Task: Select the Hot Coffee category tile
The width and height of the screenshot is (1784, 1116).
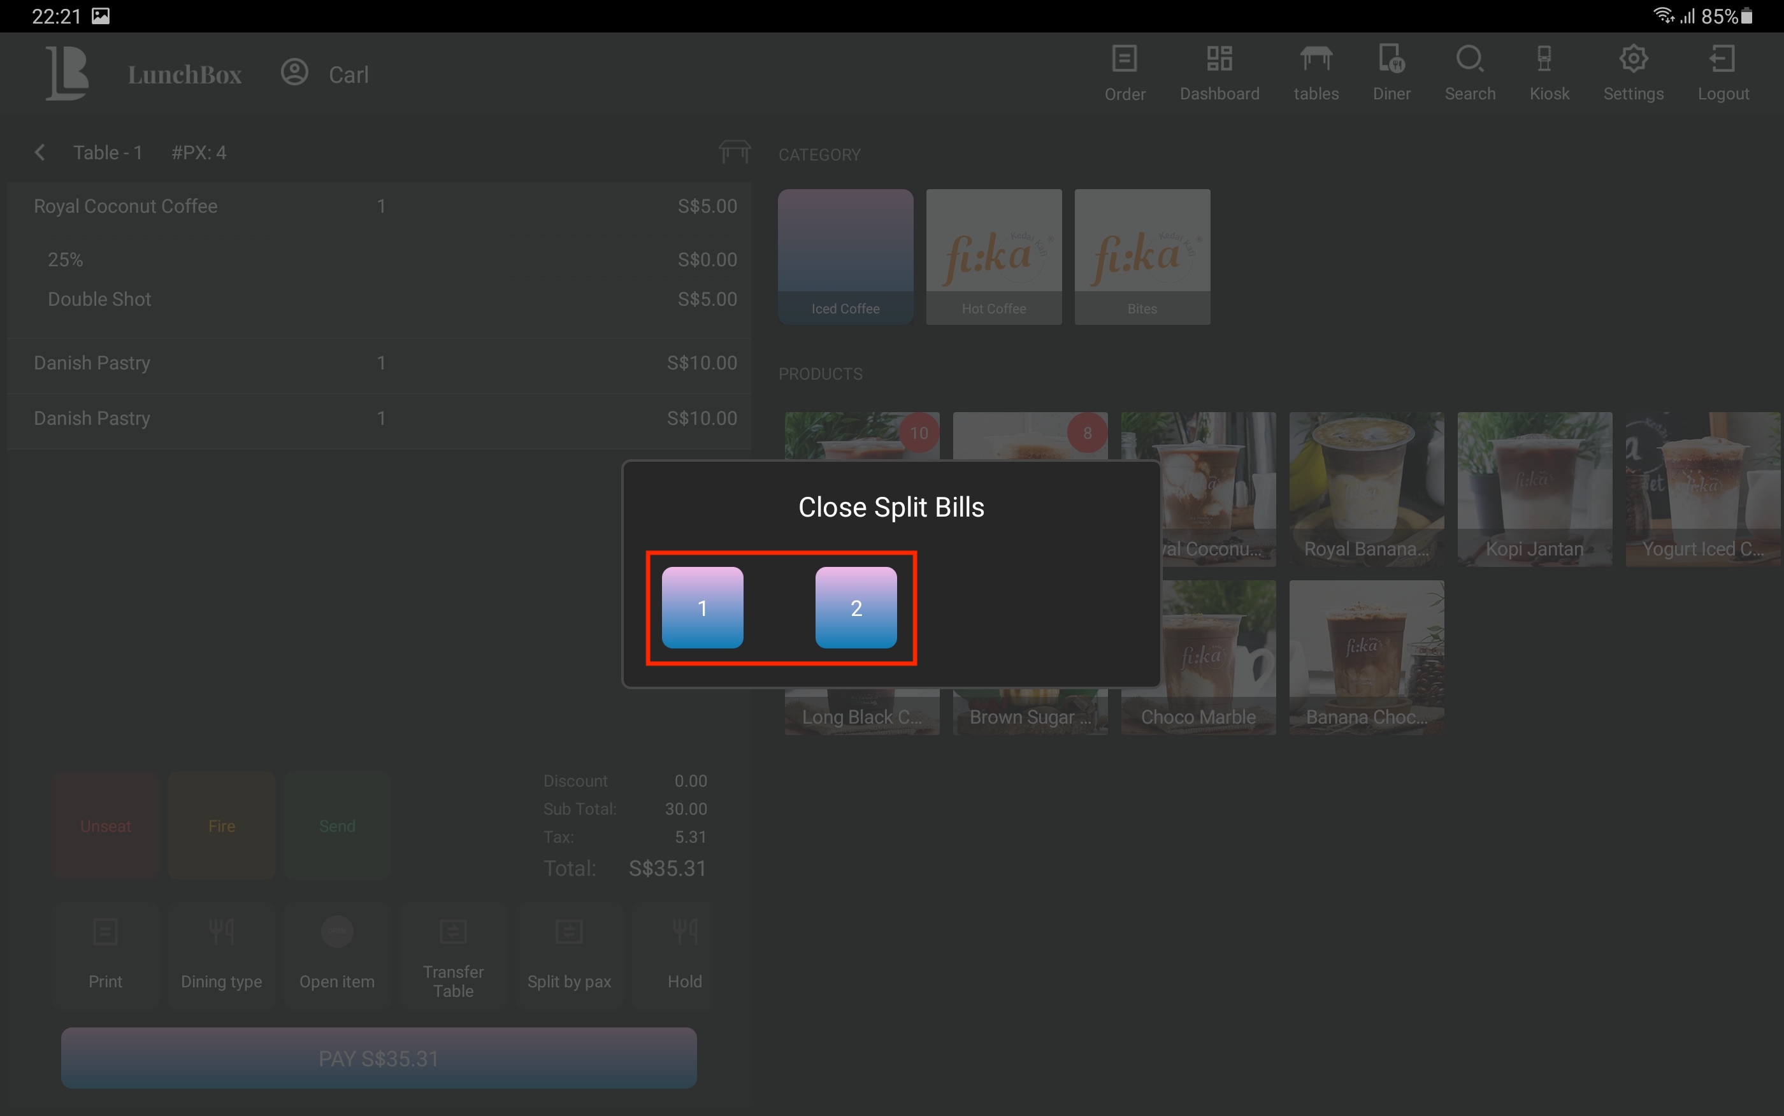Action: pos(993,256)
